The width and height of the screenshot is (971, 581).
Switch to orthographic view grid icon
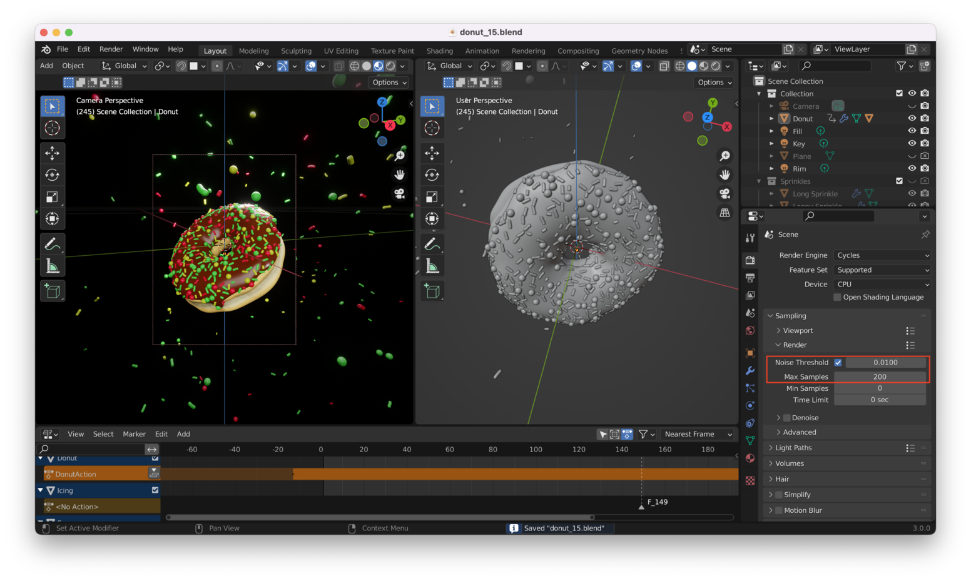point(724,213)
